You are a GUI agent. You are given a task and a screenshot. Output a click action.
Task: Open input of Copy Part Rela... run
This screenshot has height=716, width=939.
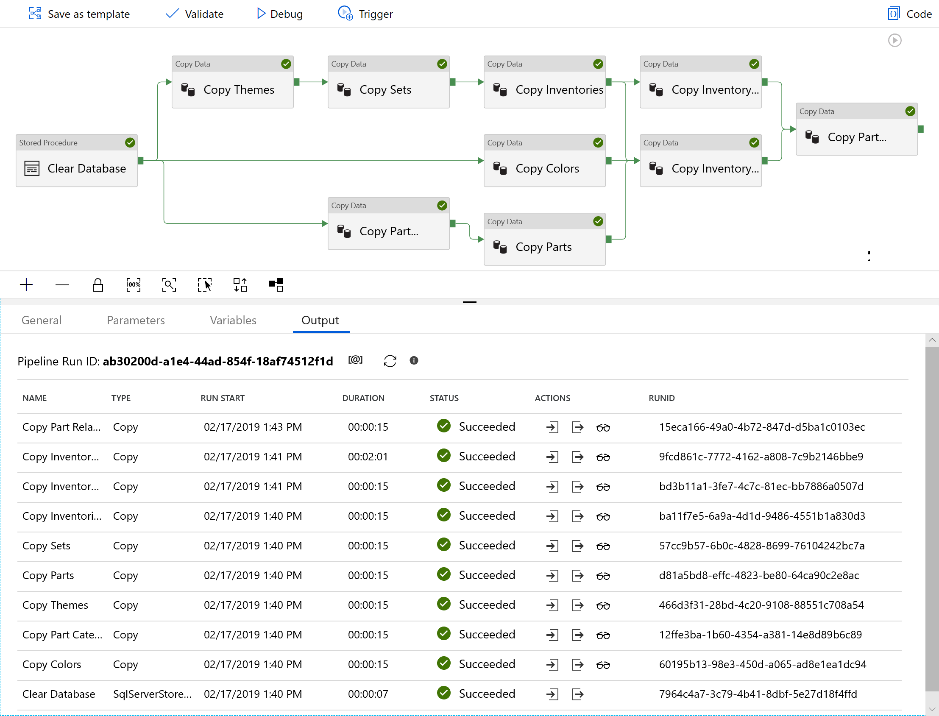pyautogui.click(x=552, y=427)
